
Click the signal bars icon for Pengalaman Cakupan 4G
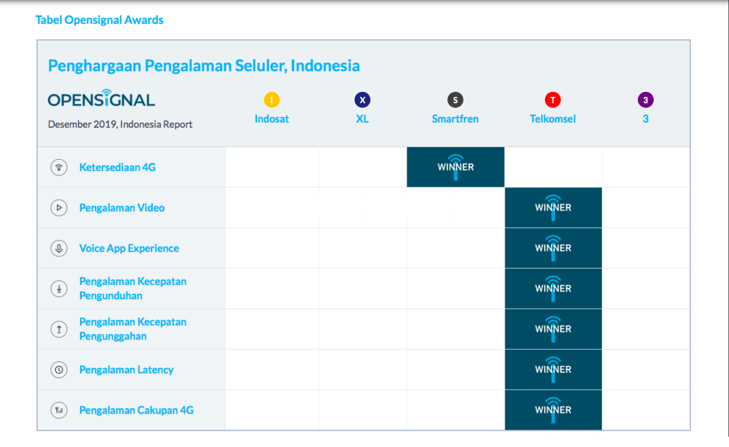(x=58, y=409)
